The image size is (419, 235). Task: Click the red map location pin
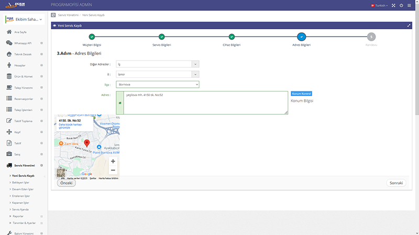point(87,143)
